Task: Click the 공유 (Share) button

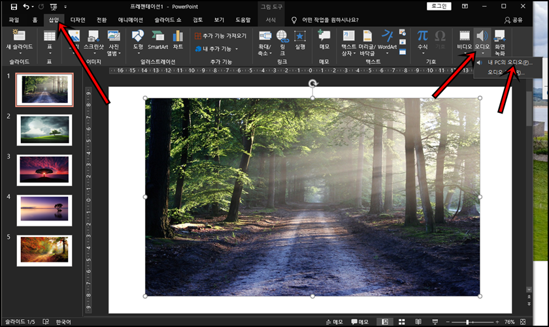Action: point(514,20)
